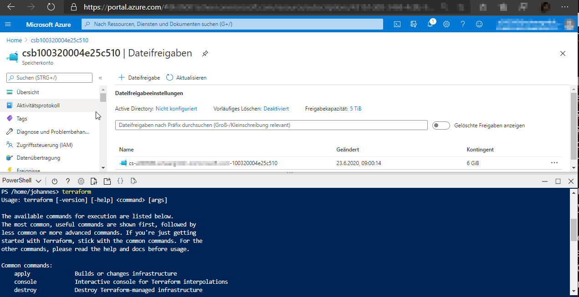Open the web preview icon in Cloud Shell
This screenshot has height=297, width=579.
pos(133,181)
